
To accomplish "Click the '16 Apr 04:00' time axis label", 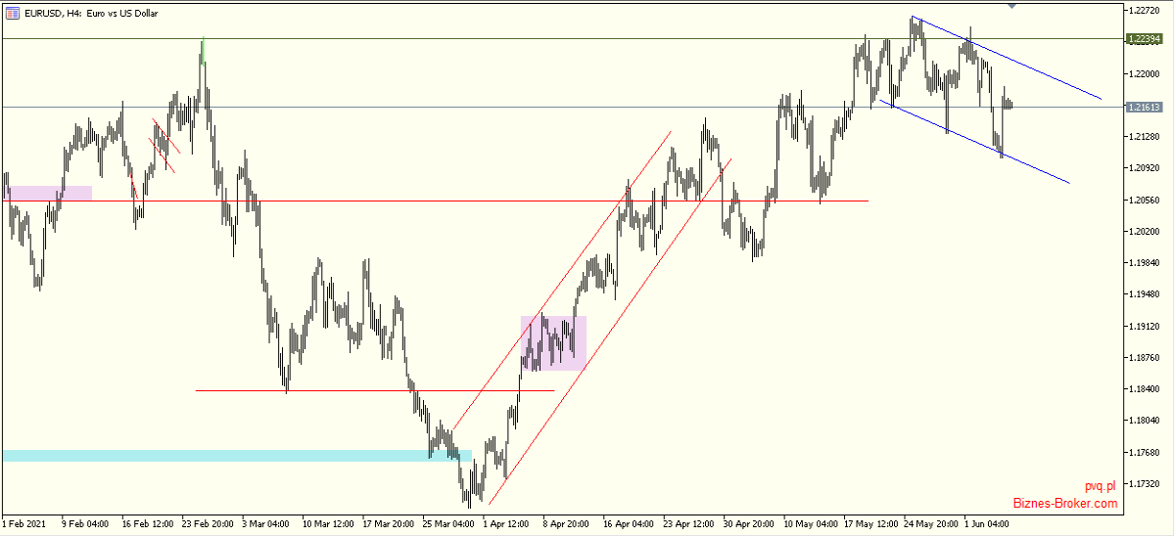I will point(631,523).
